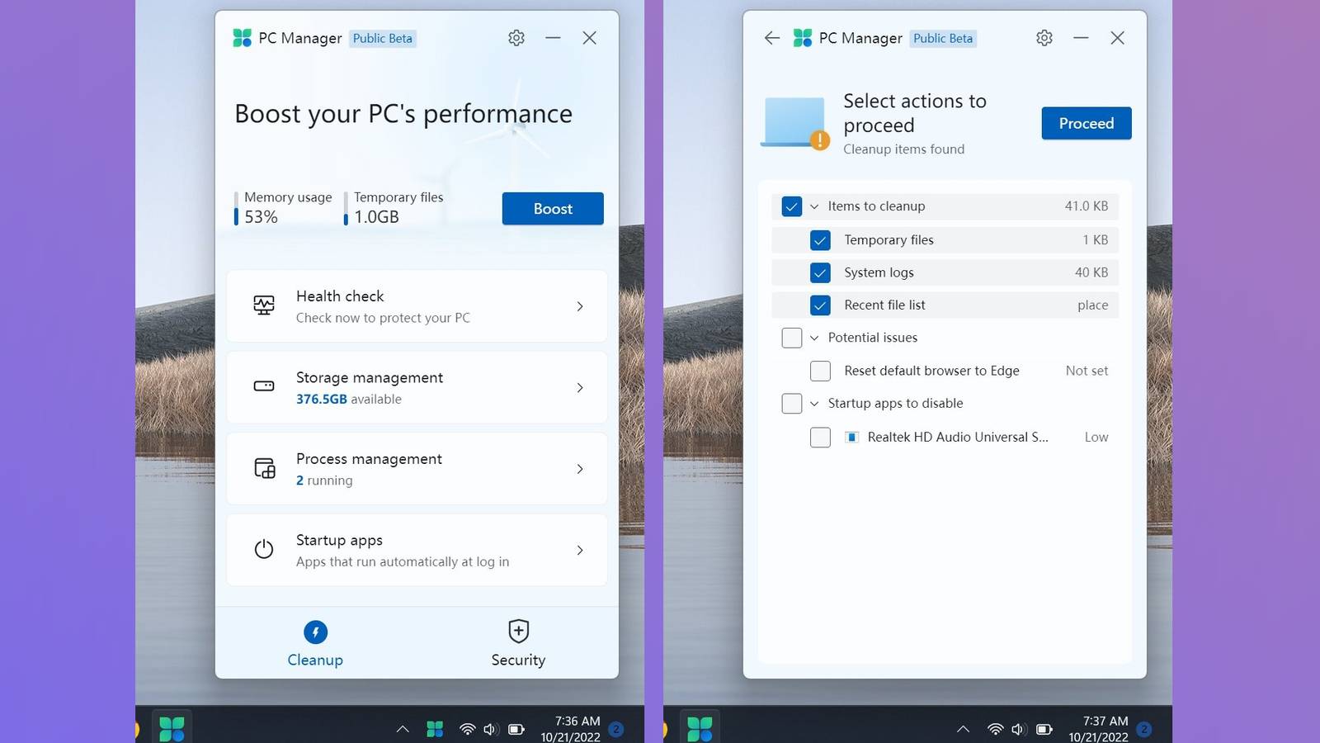Collapse the Items to cleanup group
The width and height of the screenshot is (1320, 743).
(814, 206)
